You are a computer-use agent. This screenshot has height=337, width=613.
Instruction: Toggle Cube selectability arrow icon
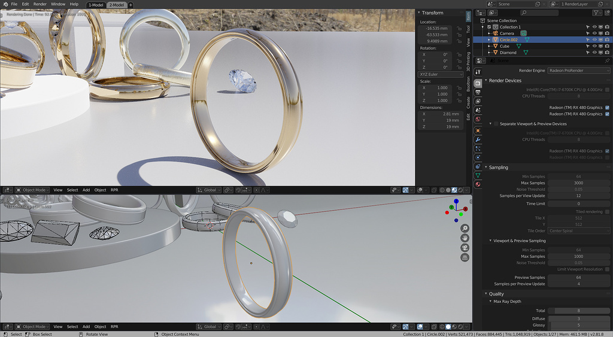coord(588,46)
